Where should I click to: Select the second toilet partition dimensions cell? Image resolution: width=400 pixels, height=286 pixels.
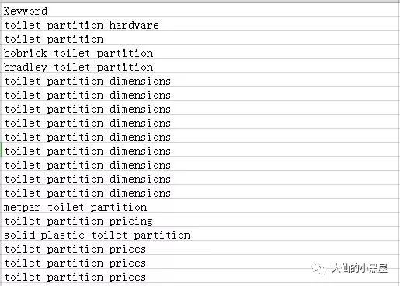(200, 94)
